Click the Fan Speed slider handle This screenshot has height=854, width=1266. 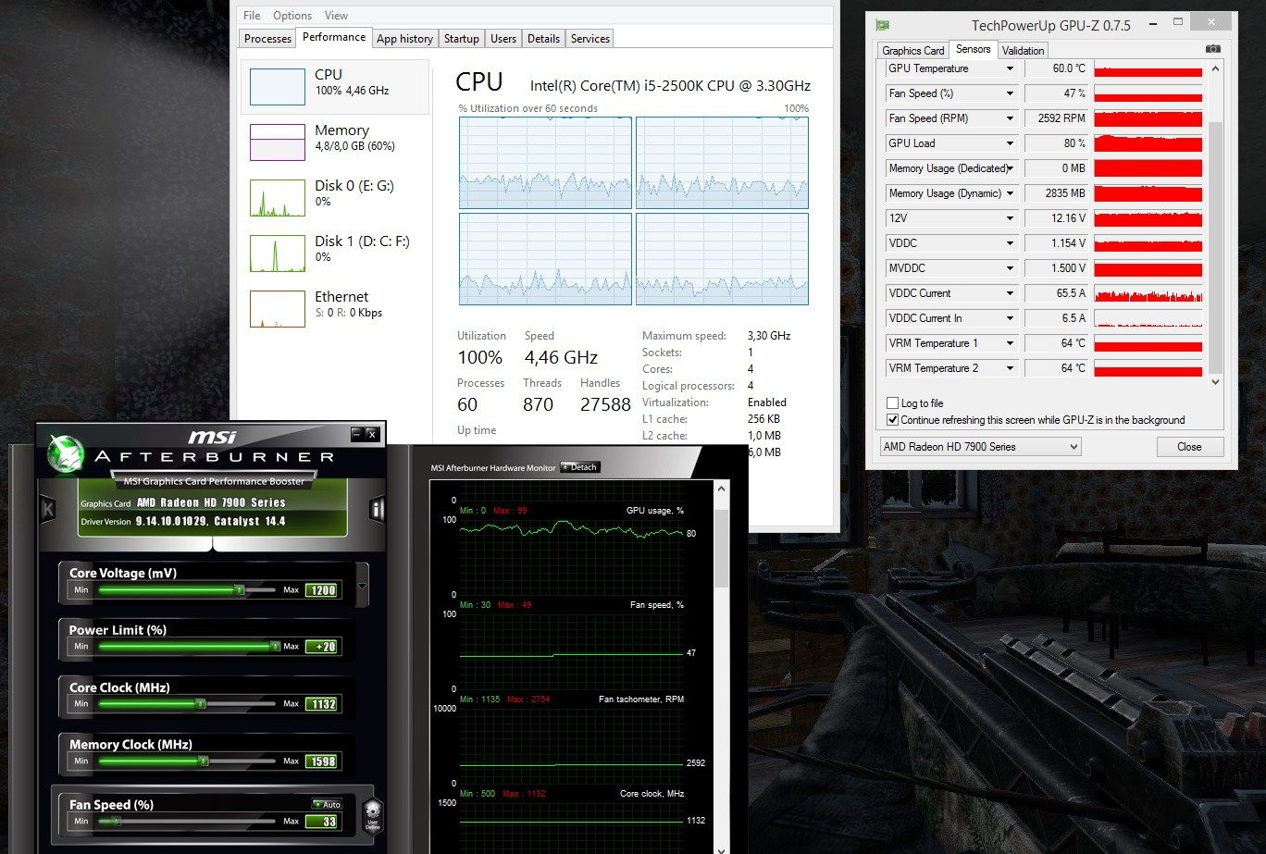click(116, 821)
